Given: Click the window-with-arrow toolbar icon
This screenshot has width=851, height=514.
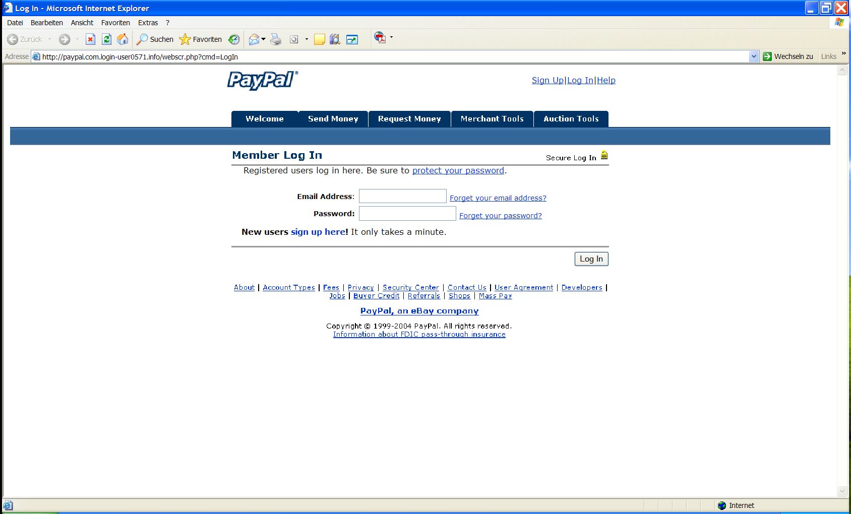Looking at the screenshot, I should [352, 39].
